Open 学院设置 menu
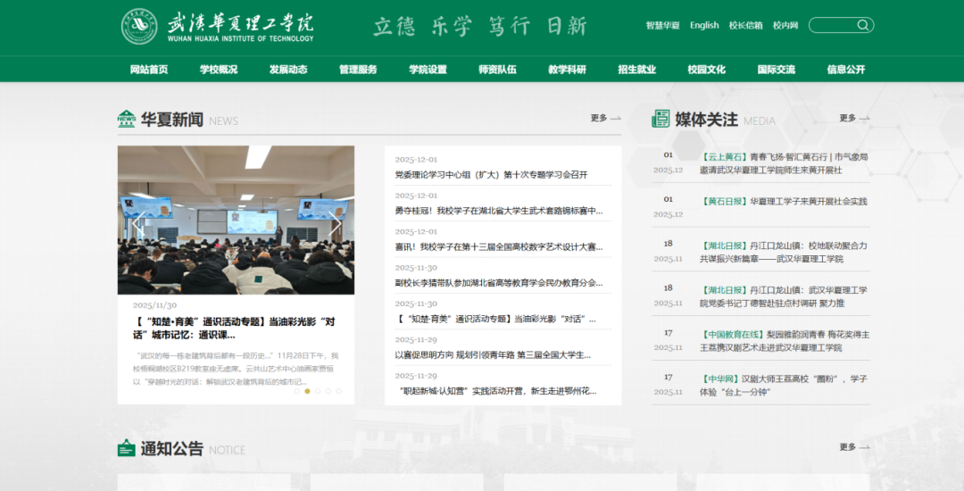This screenshot has width=964, height=491. (x=428, y=70)
